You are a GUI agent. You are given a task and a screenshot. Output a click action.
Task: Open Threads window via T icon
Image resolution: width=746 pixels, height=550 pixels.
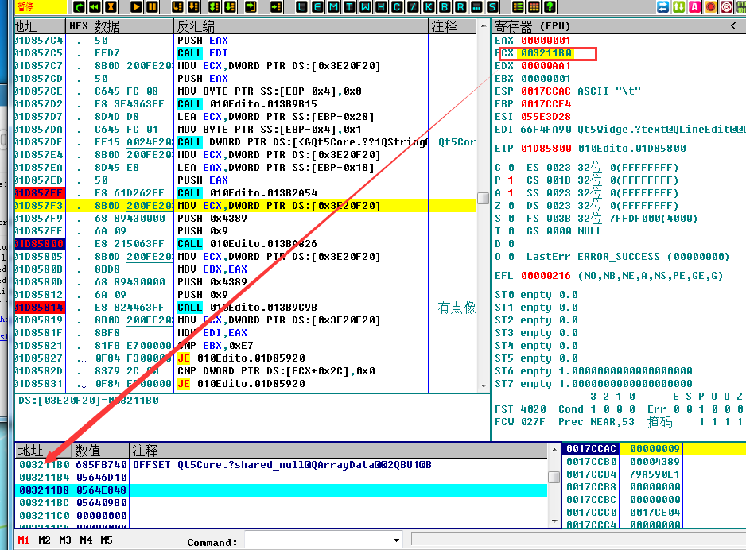(349, 6)
